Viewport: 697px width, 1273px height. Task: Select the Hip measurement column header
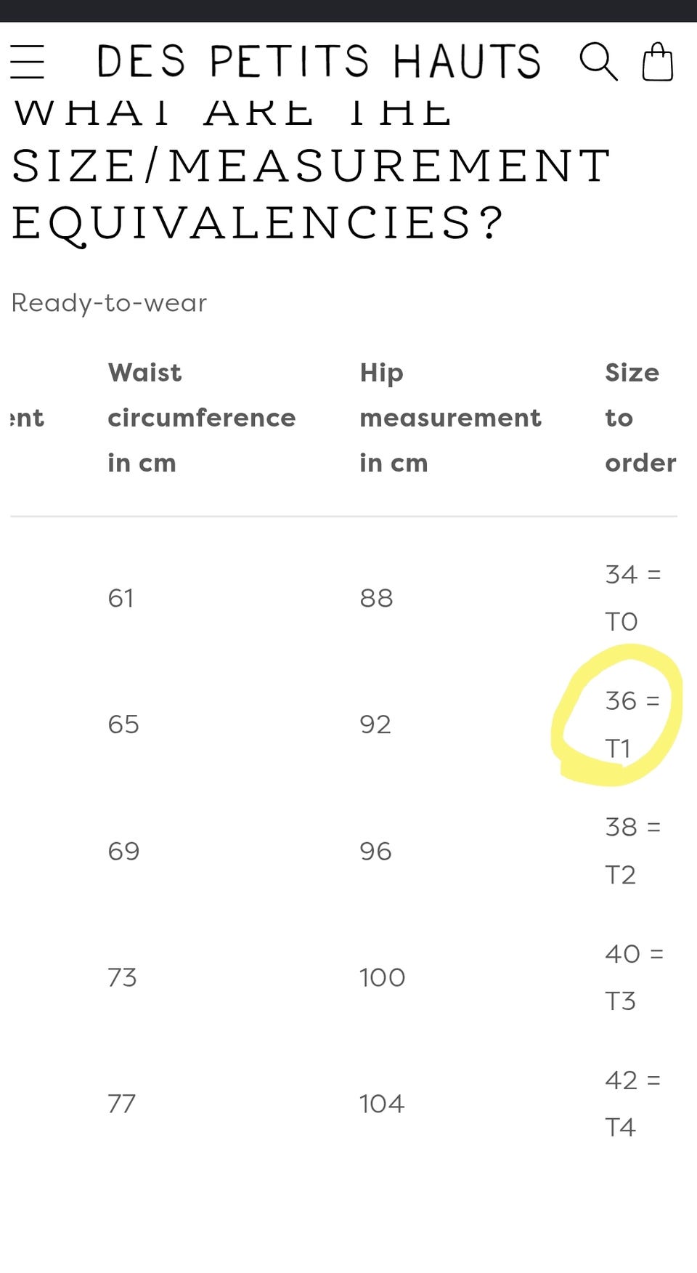pyautogui.click(x=450, y=418)
